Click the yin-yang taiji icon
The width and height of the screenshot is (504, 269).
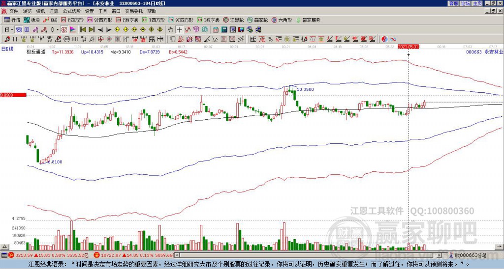tap(384, 39)
